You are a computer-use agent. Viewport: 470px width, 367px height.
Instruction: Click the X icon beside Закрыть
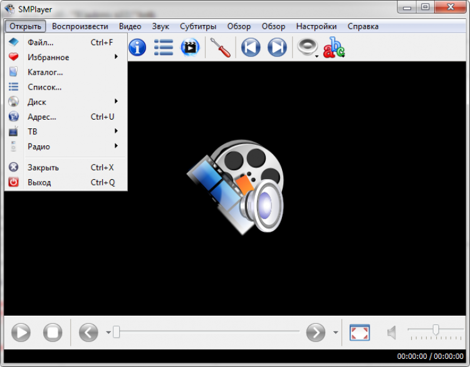coord(14,167)
